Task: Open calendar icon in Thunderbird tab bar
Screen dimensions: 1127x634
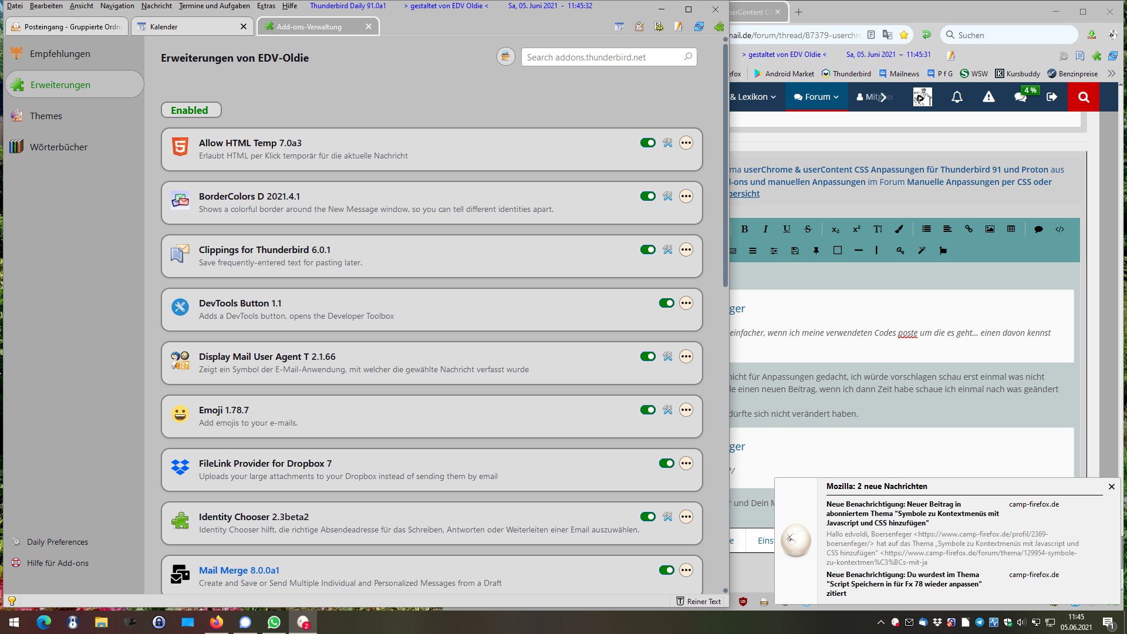Action: [x=619, y=26]
